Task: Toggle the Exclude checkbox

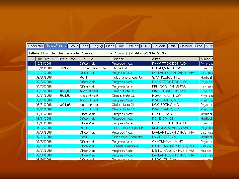Action: 111,53
